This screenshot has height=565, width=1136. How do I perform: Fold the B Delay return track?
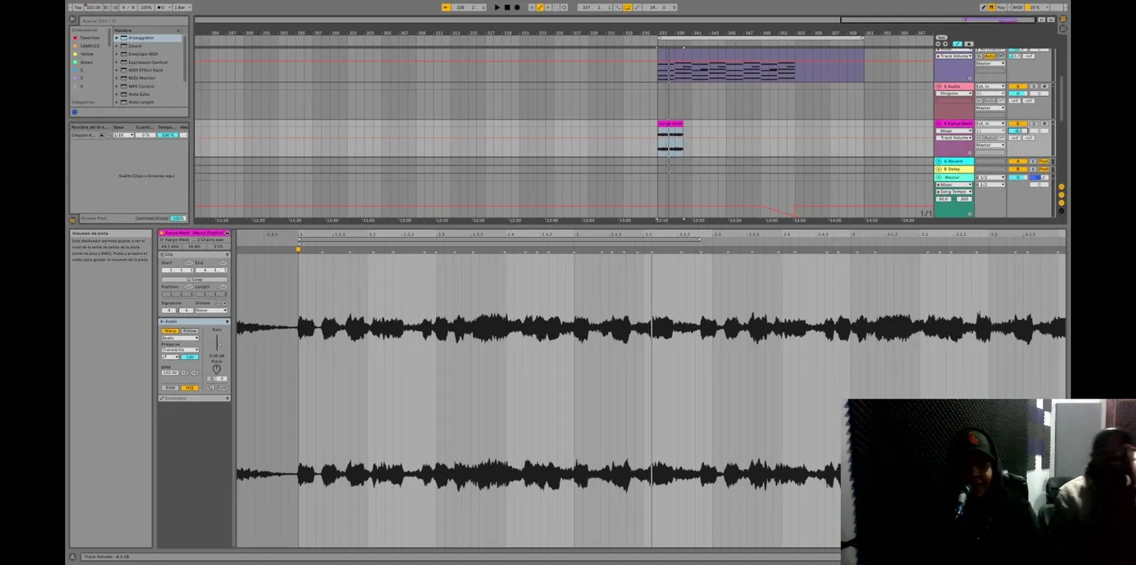point(938,169)
